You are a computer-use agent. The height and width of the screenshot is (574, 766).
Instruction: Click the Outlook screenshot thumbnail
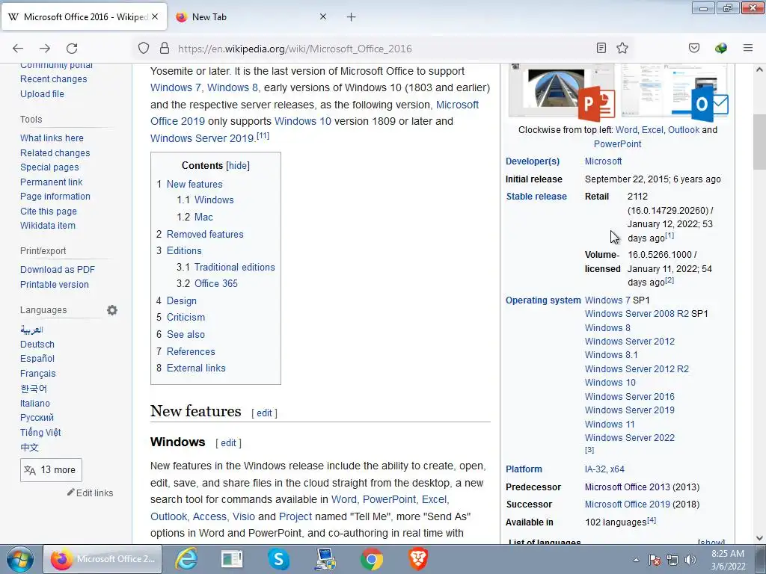(x=675, y=92)
